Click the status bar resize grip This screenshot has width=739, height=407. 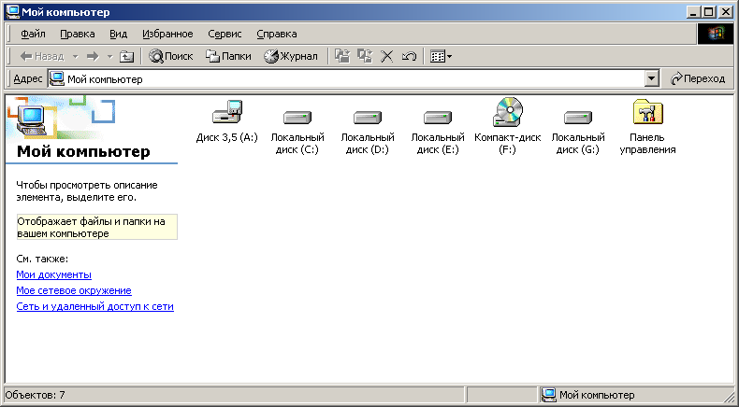click(x=729, y=396)
